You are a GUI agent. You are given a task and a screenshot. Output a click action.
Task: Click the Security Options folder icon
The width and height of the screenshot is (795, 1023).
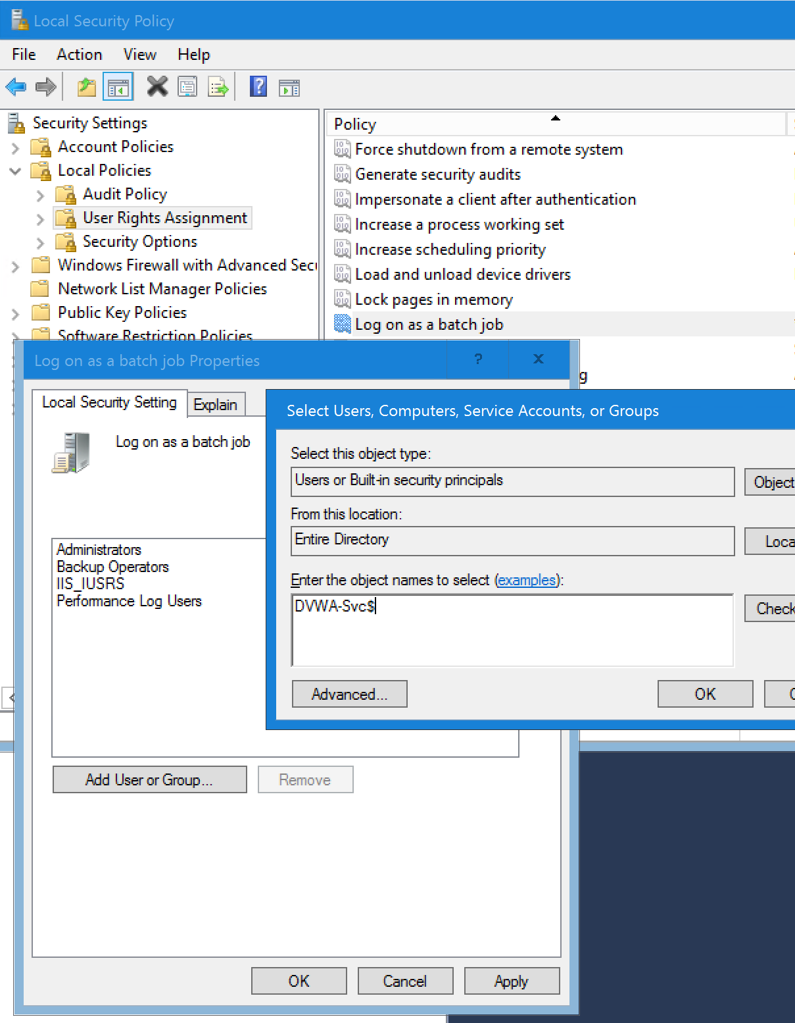(x=66, y=242)
